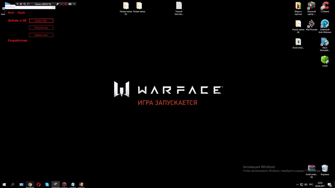
Task: Select the WarThunder desktop shortcut
Action: 311,25
